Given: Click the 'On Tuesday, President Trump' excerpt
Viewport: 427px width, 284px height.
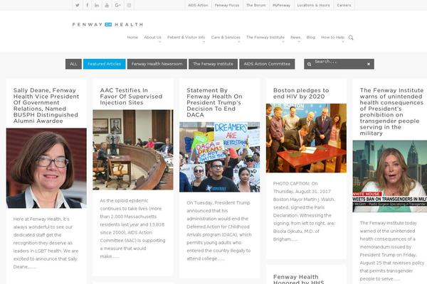Looking at the screenshot, I should point(219,231).
